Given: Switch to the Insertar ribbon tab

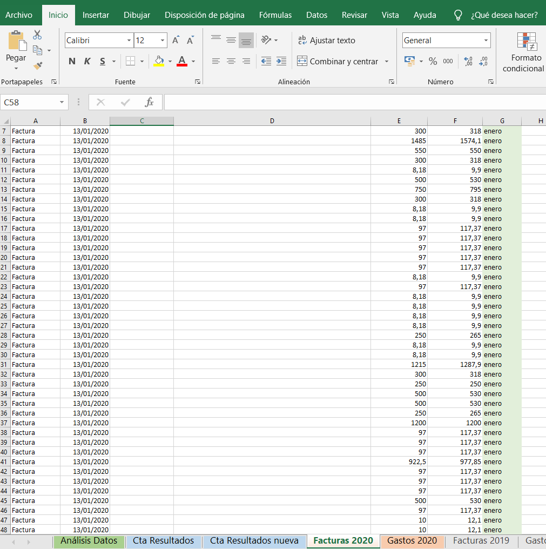Looking at the screenshot, I should point(96,15).
